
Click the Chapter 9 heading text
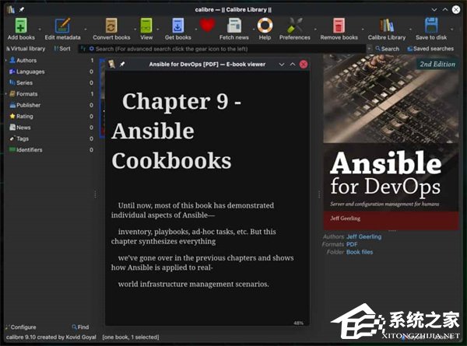pyautogui.click(x=177, y=131)
